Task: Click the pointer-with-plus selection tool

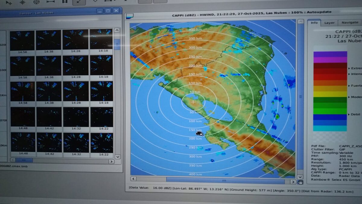Action: (x=9, y=2)
